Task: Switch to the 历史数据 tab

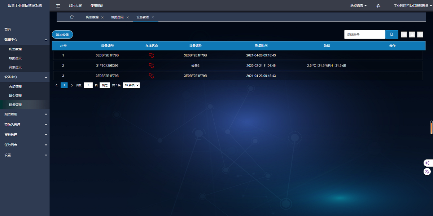Action: [x=93, y=17]
